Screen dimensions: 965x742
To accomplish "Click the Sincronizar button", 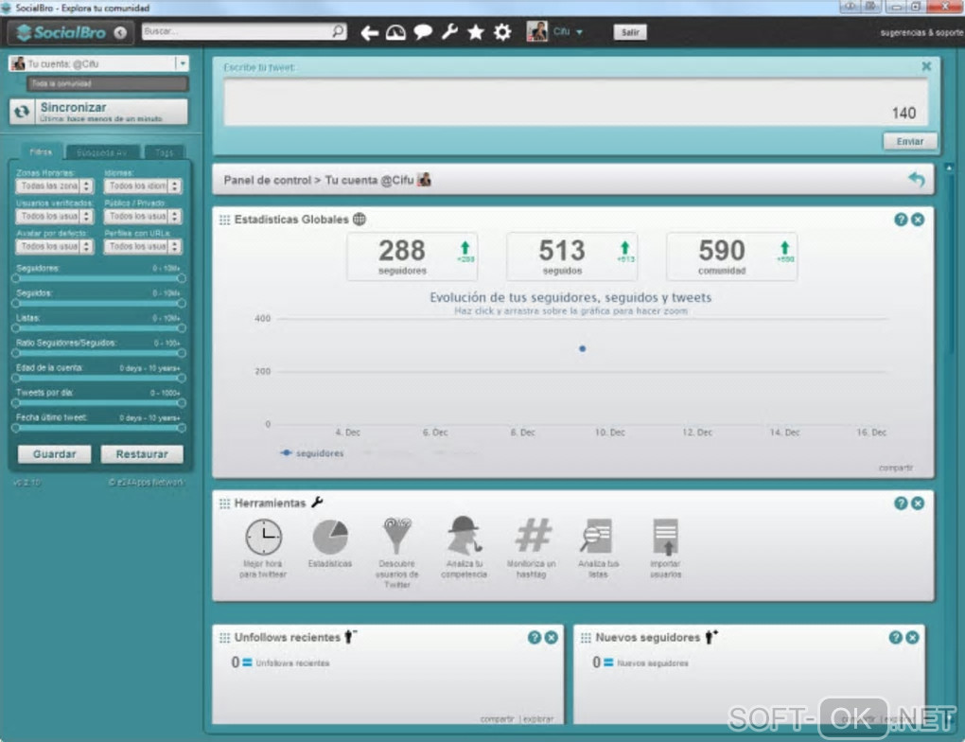I will (98, 112).
